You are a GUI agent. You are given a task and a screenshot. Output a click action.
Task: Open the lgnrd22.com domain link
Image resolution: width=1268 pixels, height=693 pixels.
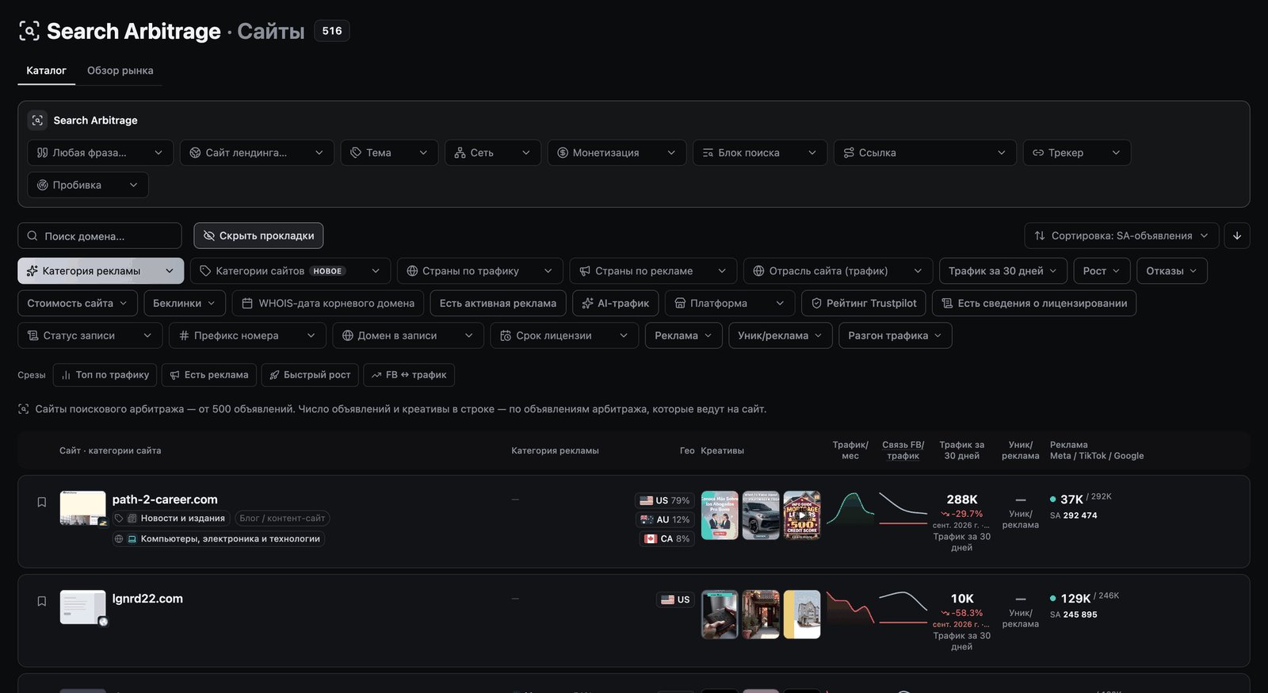tap(147, 599)
